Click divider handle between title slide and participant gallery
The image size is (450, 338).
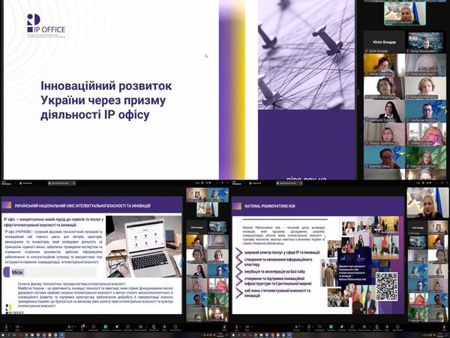(360, 90)
